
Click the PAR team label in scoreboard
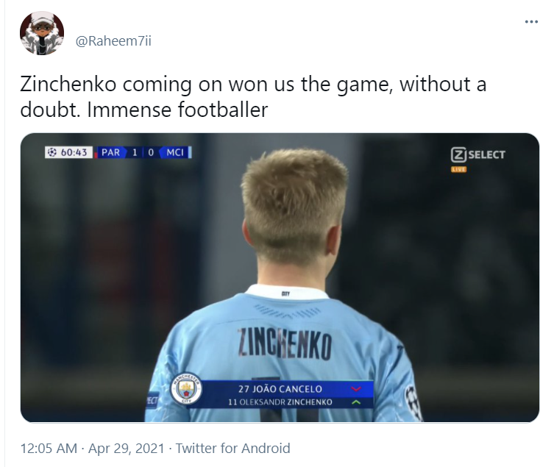tap(110, 152)
